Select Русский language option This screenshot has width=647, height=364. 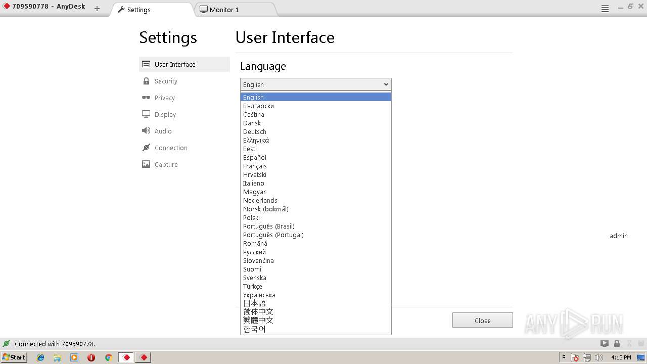[x=316, y=252]
